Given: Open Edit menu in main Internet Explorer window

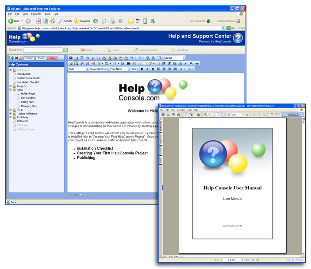Looking at the screenshot, I should pos(17,14).
